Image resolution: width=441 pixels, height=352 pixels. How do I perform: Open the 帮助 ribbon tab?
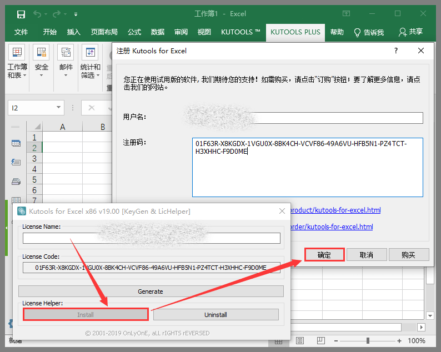[337, 32]
